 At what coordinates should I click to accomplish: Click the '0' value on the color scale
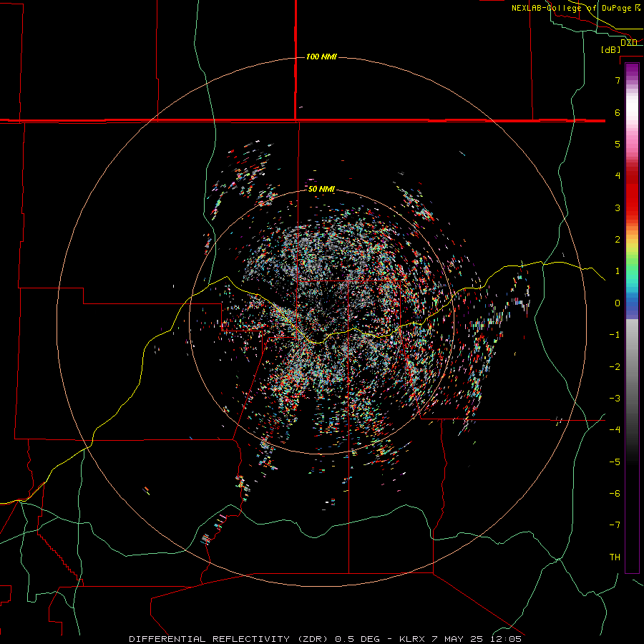618,303
